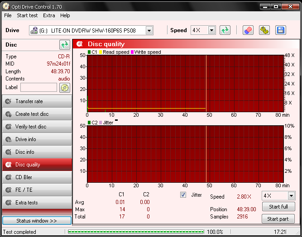
Task: Open the Drive info page
Action: point(37,139)
